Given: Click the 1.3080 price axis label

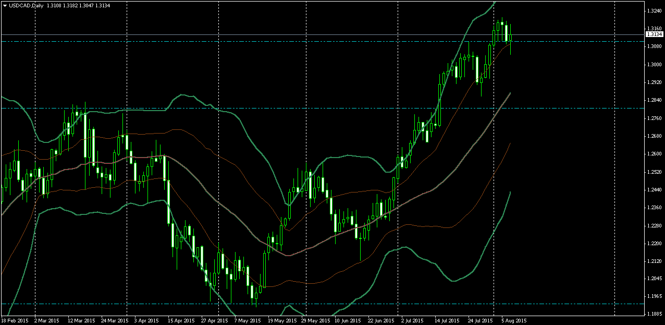Looking at the screenshot, I should [x=654, y=46].
